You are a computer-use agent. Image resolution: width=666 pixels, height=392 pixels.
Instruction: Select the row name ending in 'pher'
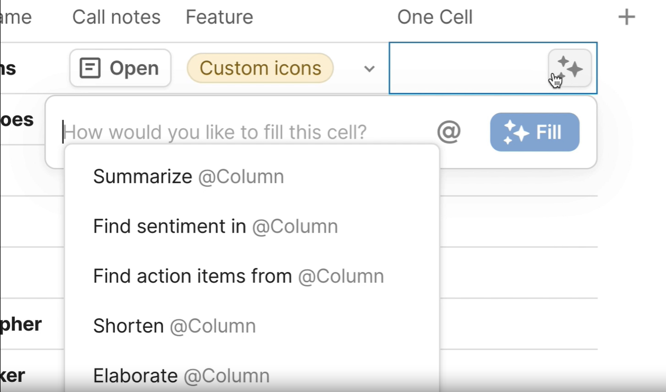pos(21,324)
